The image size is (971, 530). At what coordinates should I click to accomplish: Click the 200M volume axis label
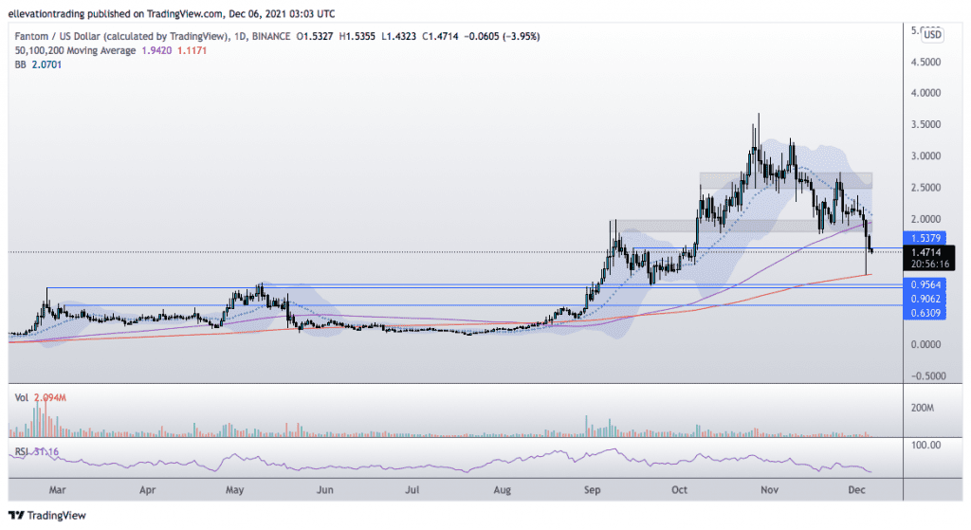click(923, 408)
